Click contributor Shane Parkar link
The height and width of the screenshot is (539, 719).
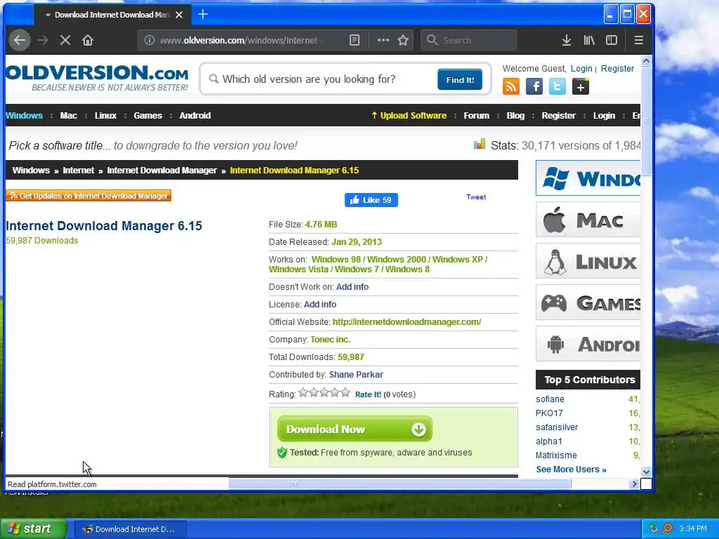coord(356,375)
